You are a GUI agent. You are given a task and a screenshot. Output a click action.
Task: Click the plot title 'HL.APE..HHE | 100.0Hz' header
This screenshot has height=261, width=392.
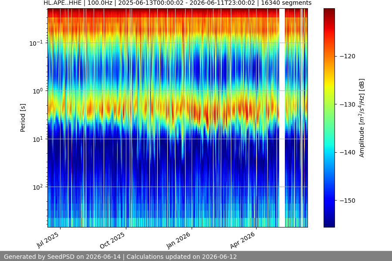(x=178, y=3)
